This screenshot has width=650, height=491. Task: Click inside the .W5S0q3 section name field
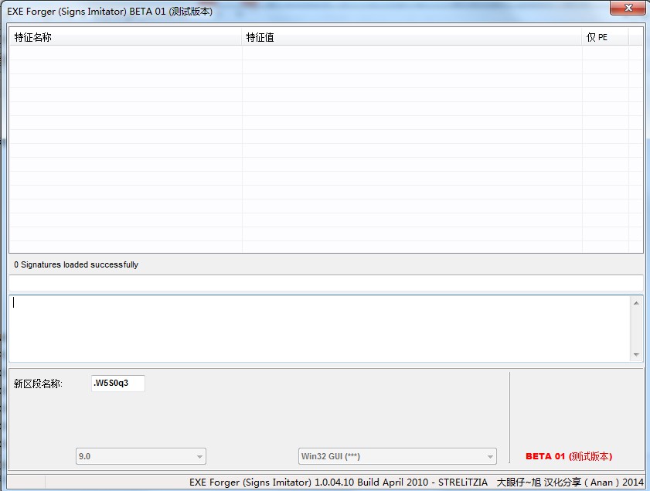coord(117,383)
